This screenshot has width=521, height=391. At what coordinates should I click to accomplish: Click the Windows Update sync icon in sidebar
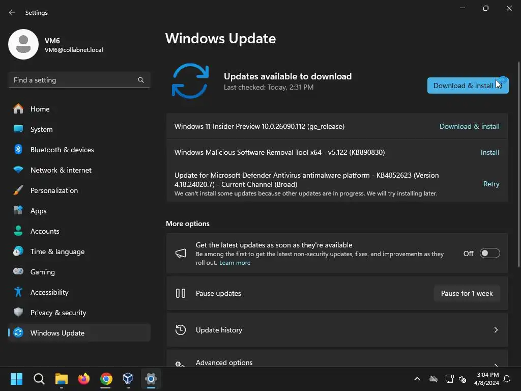[x=18, y=332]
